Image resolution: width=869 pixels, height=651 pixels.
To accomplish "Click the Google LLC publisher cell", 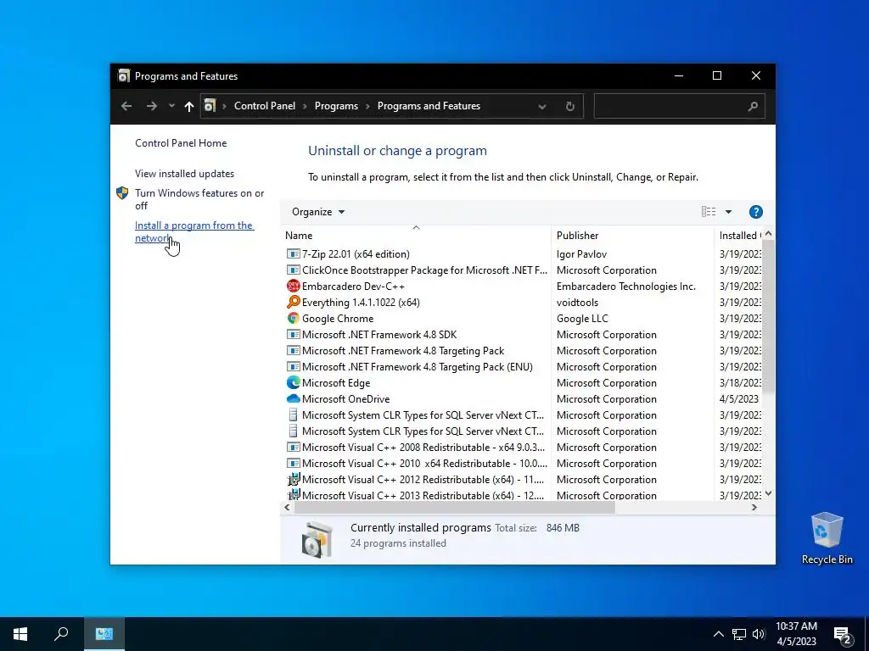I will (x=582, y=319).
